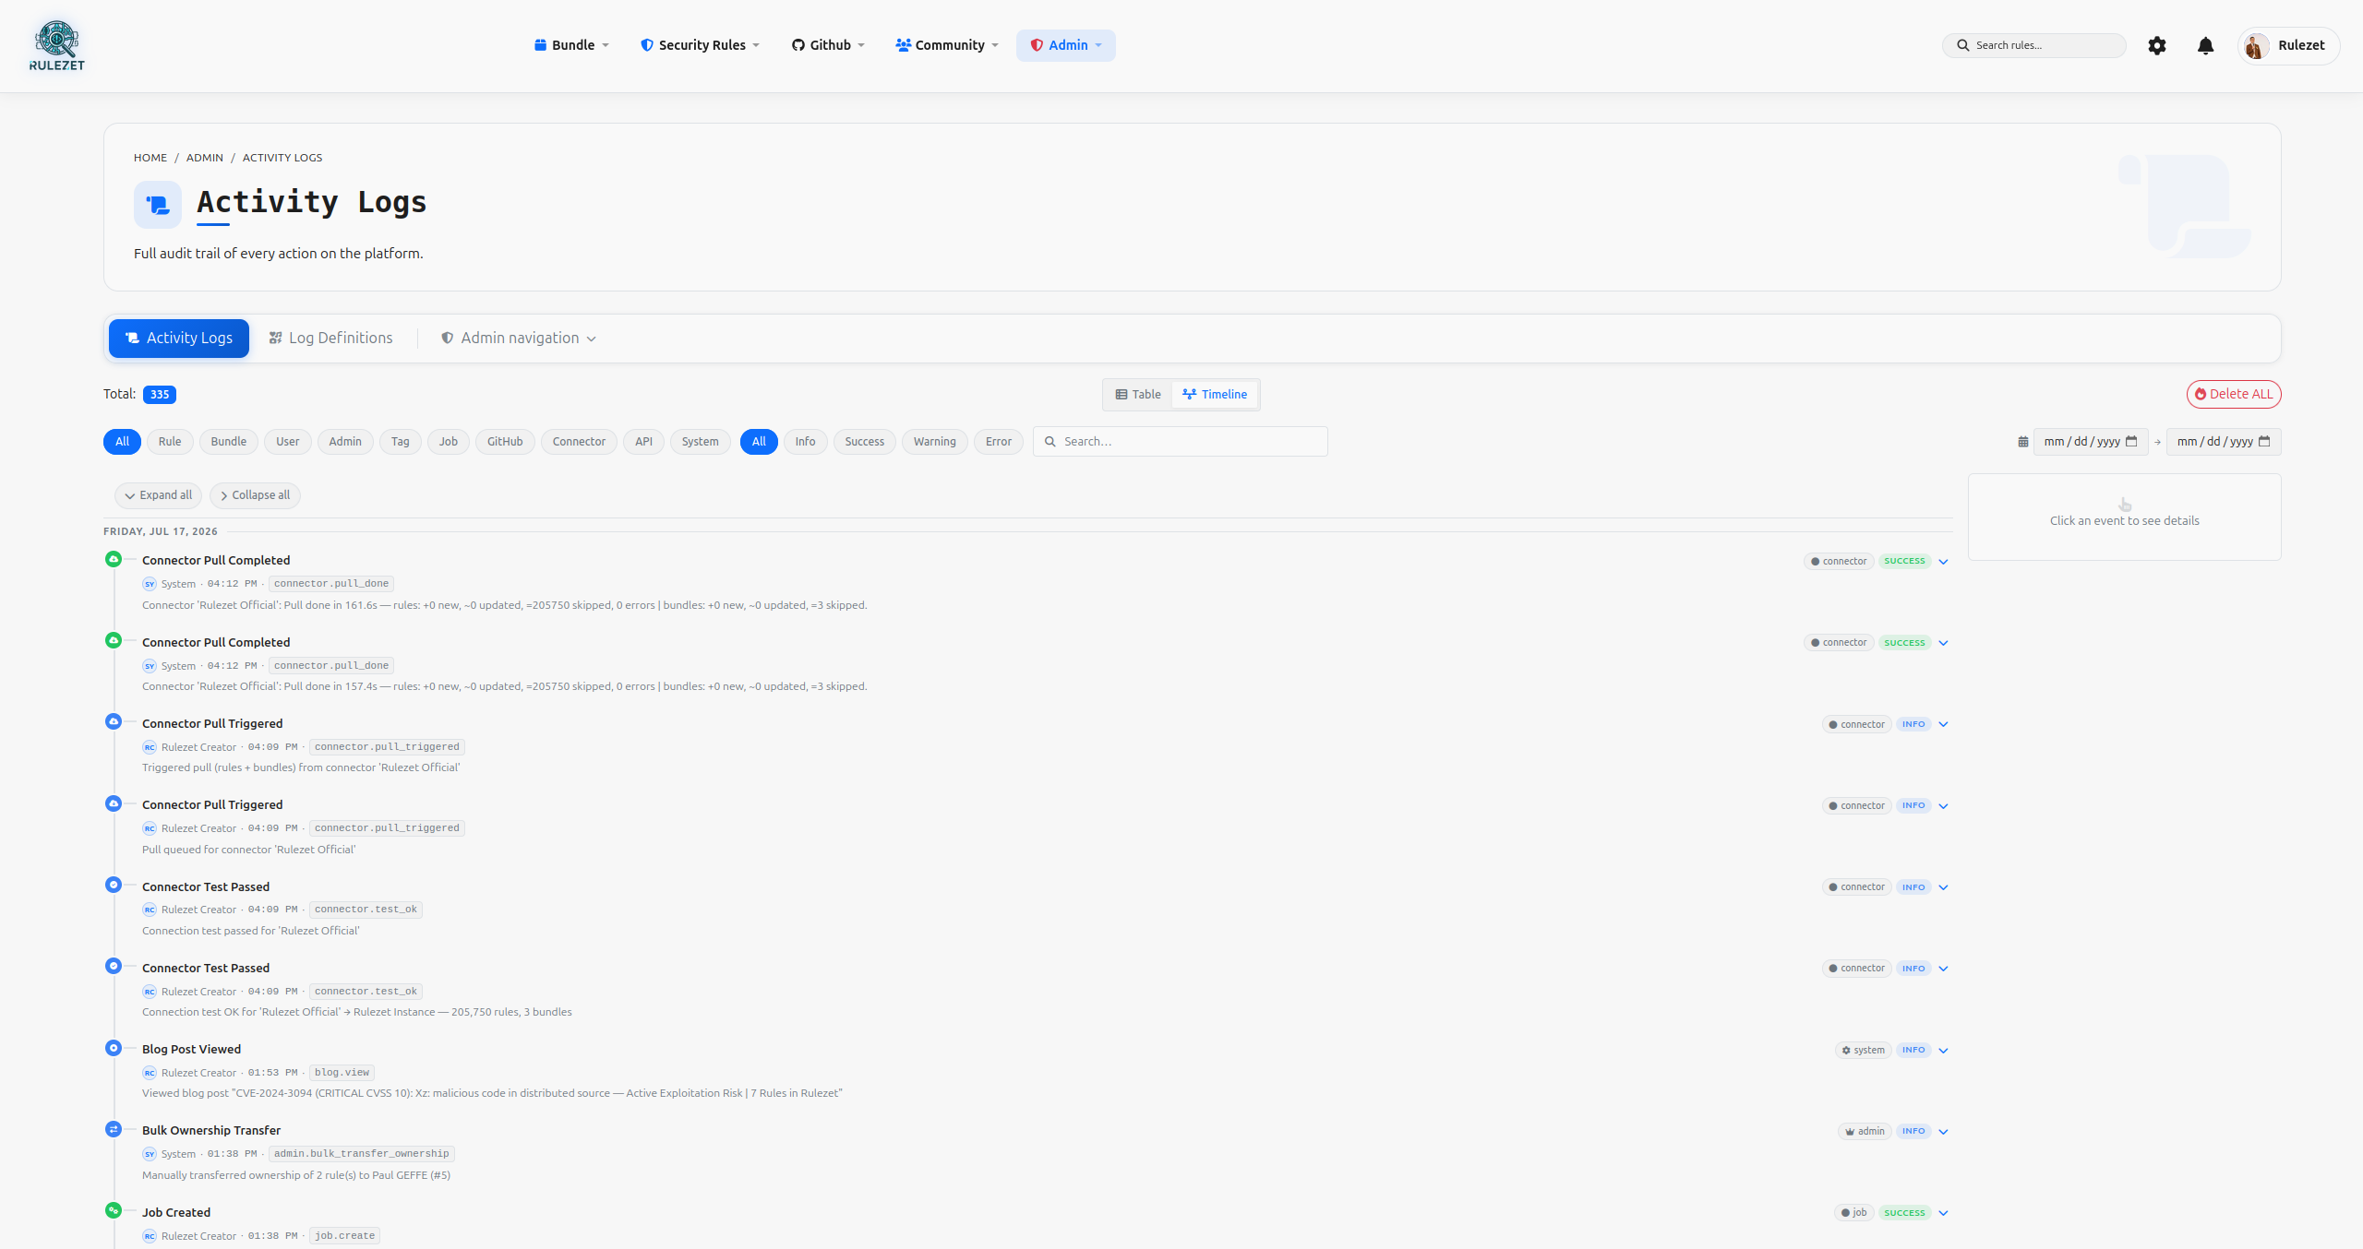Image resolution: width=2363 pixels, height=1249 pixels.
Task: Click the Total count badge 335
Action: pyautogui.click(x=160, y=395)
